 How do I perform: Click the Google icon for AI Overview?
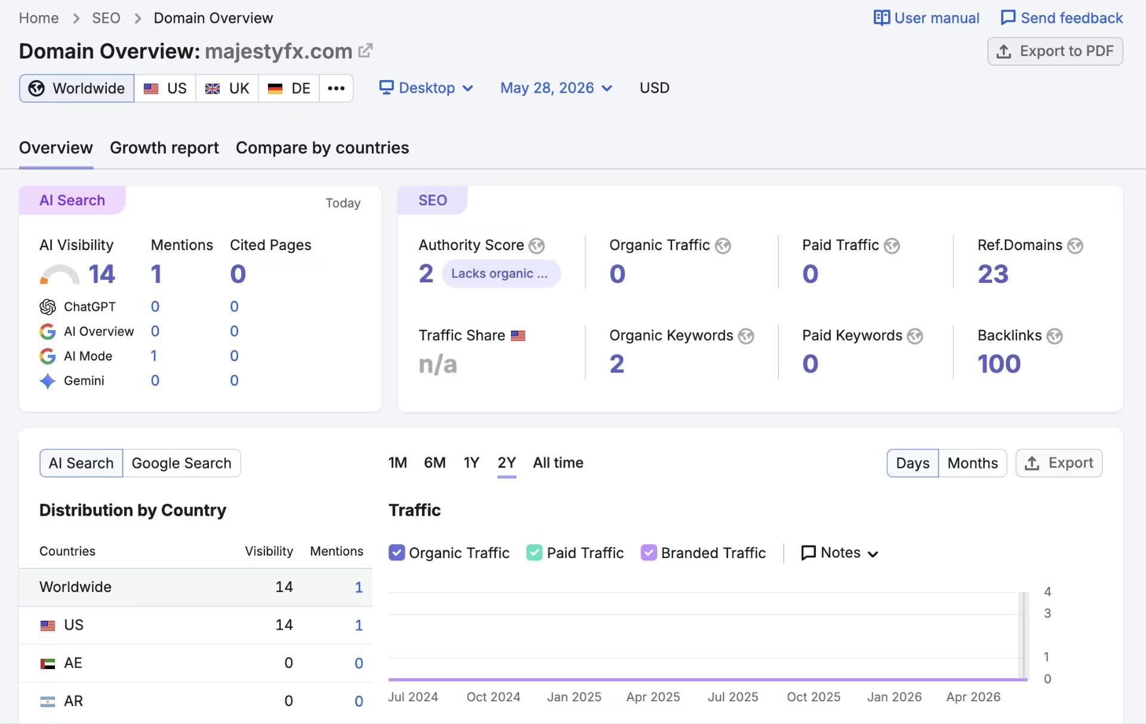coord(48,331)
